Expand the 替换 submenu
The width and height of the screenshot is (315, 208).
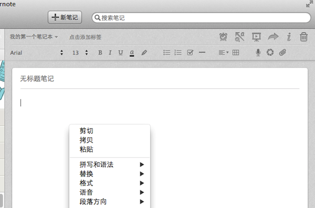(110, 174)
